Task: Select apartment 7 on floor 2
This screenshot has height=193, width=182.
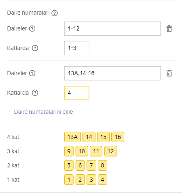Action: [91, 165]
